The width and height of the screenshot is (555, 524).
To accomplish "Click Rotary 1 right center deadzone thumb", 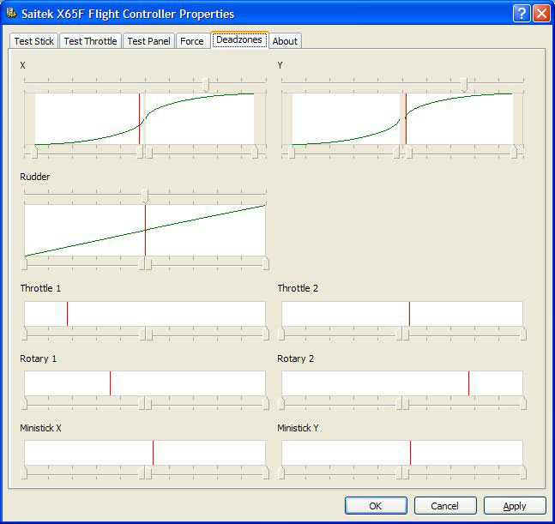I will pyautogui.click(x=148, y=403).
